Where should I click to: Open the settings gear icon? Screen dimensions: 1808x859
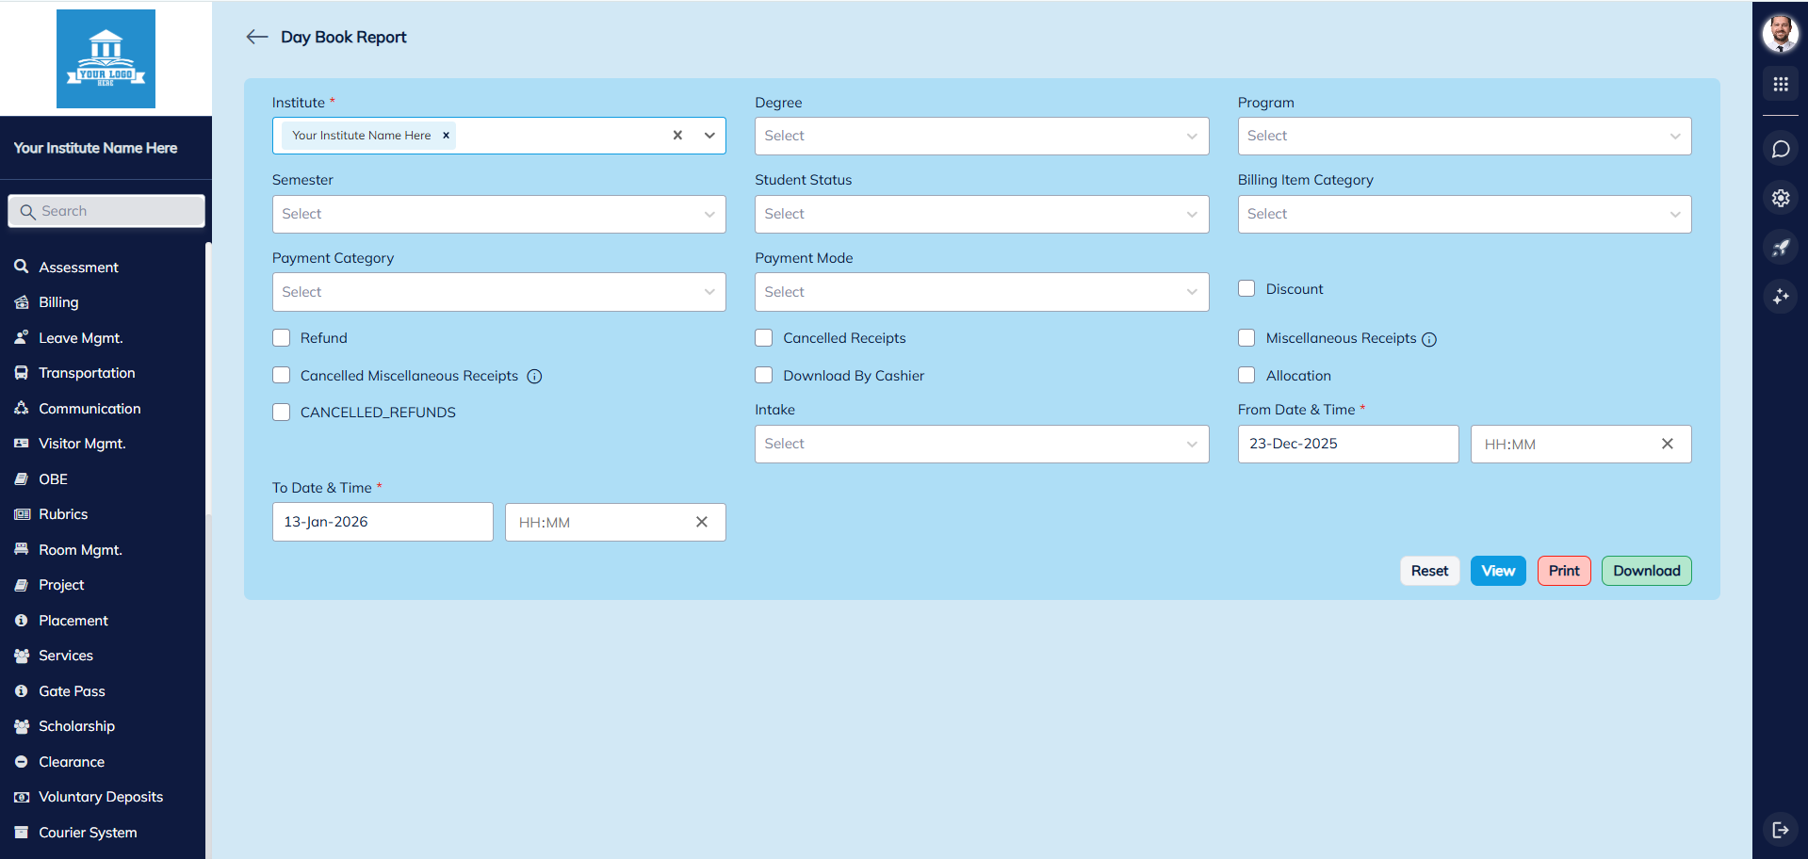[1780, 198]
